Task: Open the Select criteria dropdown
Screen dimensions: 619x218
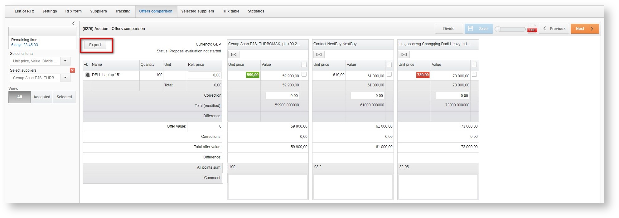Action: [x=65, y=61]
